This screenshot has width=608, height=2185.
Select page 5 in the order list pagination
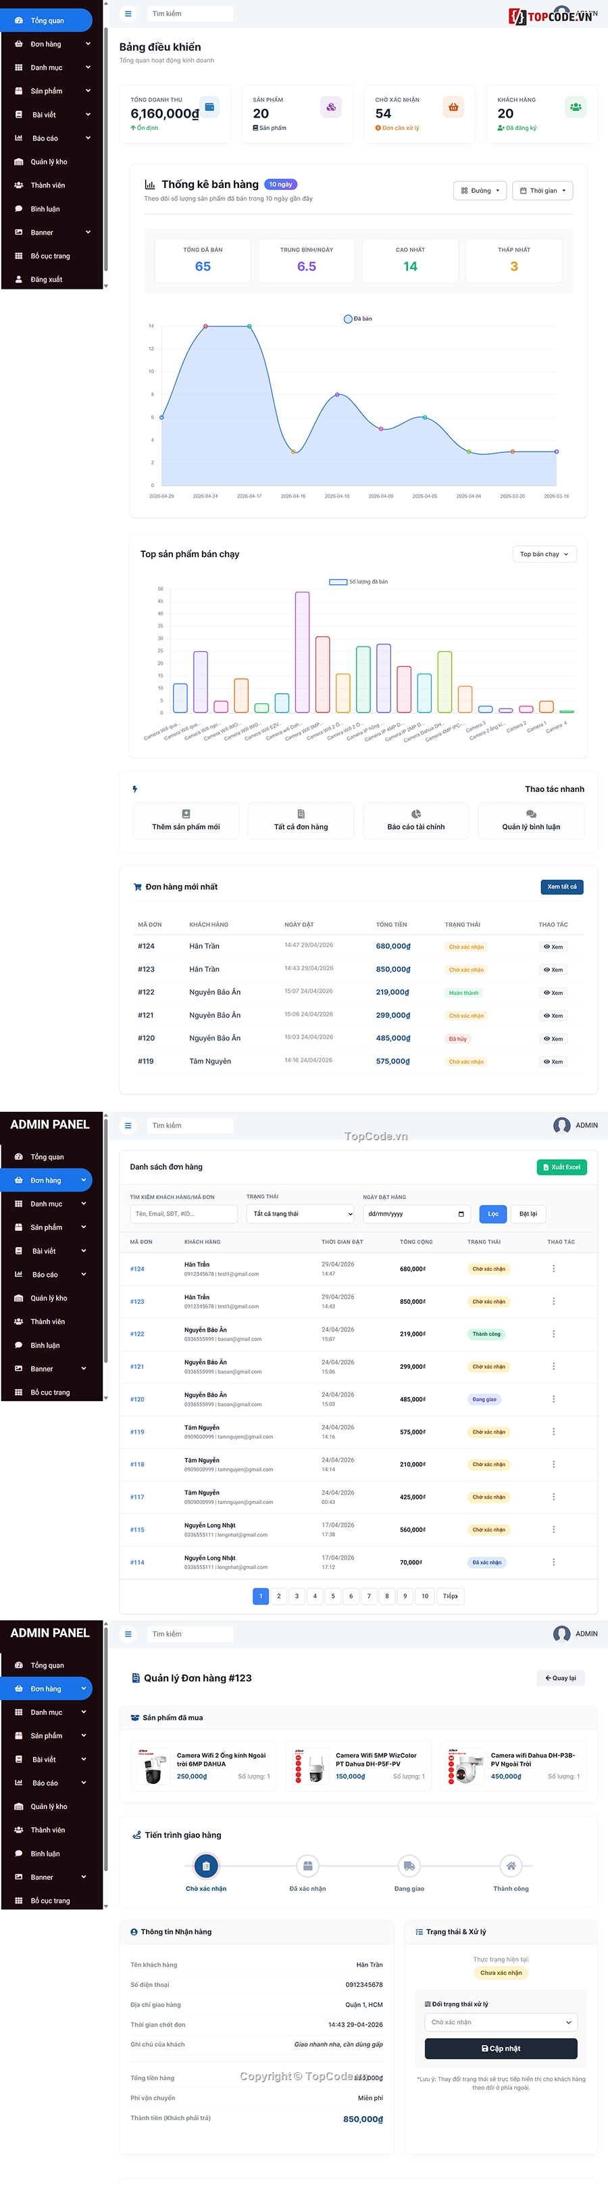pos(333,1595)
